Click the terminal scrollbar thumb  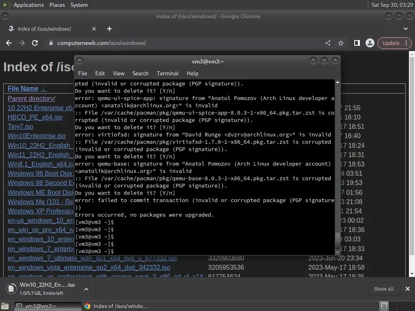[x=338, y=240]
